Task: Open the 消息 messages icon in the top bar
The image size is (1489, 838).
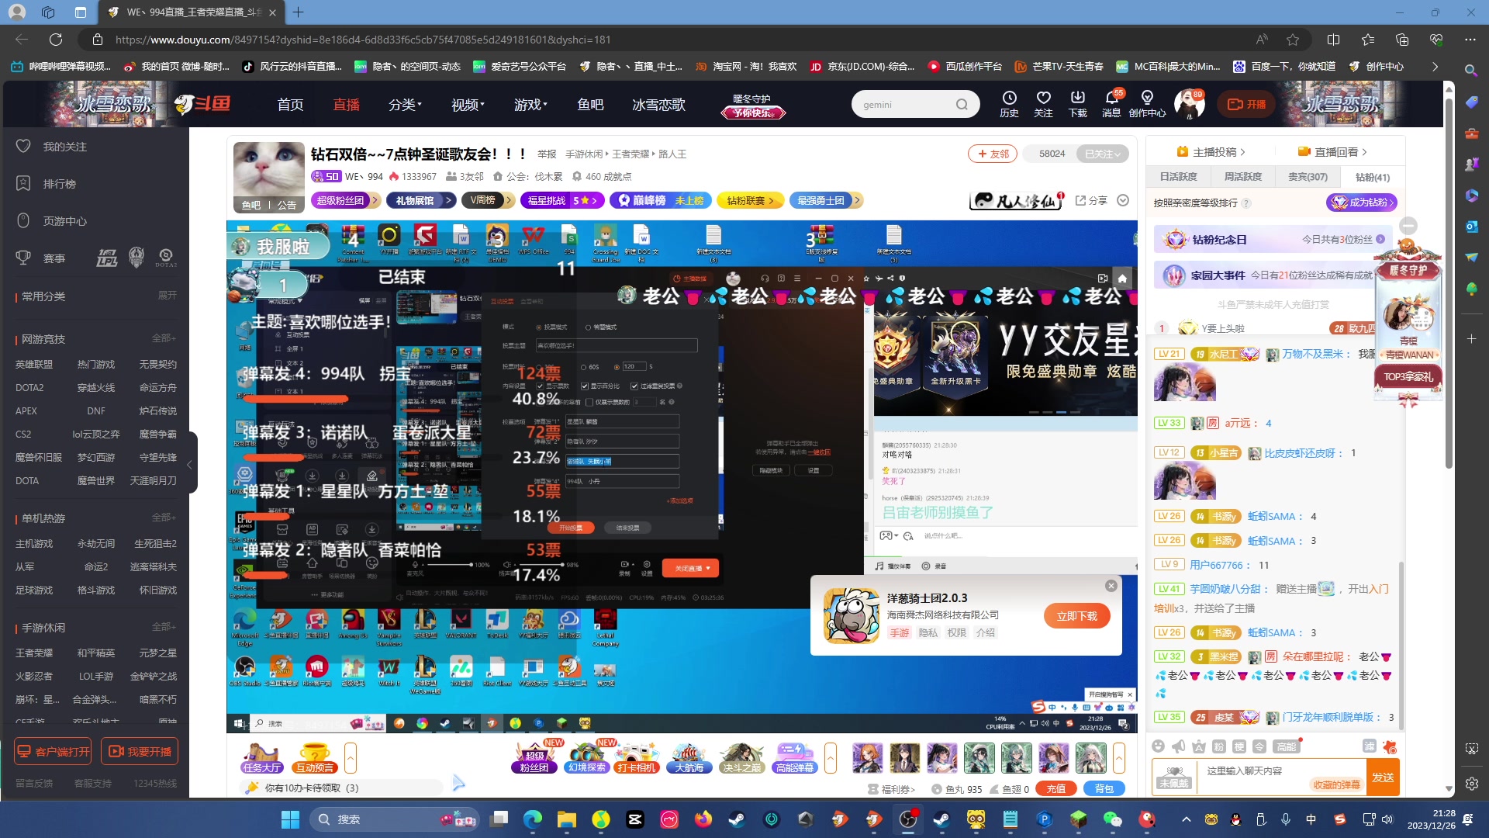Action: (x=1111, y=103)
